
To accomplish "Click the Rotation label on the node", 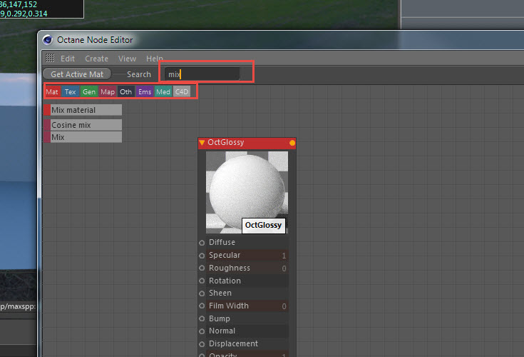I will click(x=225, y=281).
